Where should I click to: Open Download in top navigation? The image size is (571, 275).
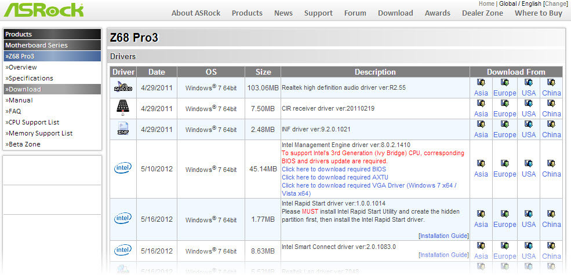[395, 13]
